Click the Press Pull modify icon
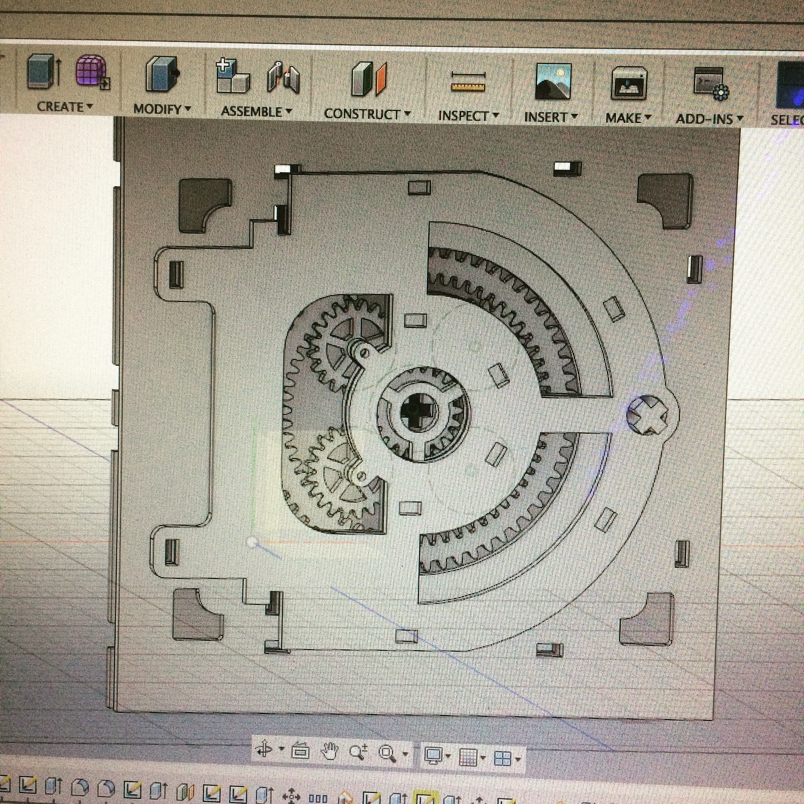Viewport: 804px width, 804px height. [x=162, y=74]
